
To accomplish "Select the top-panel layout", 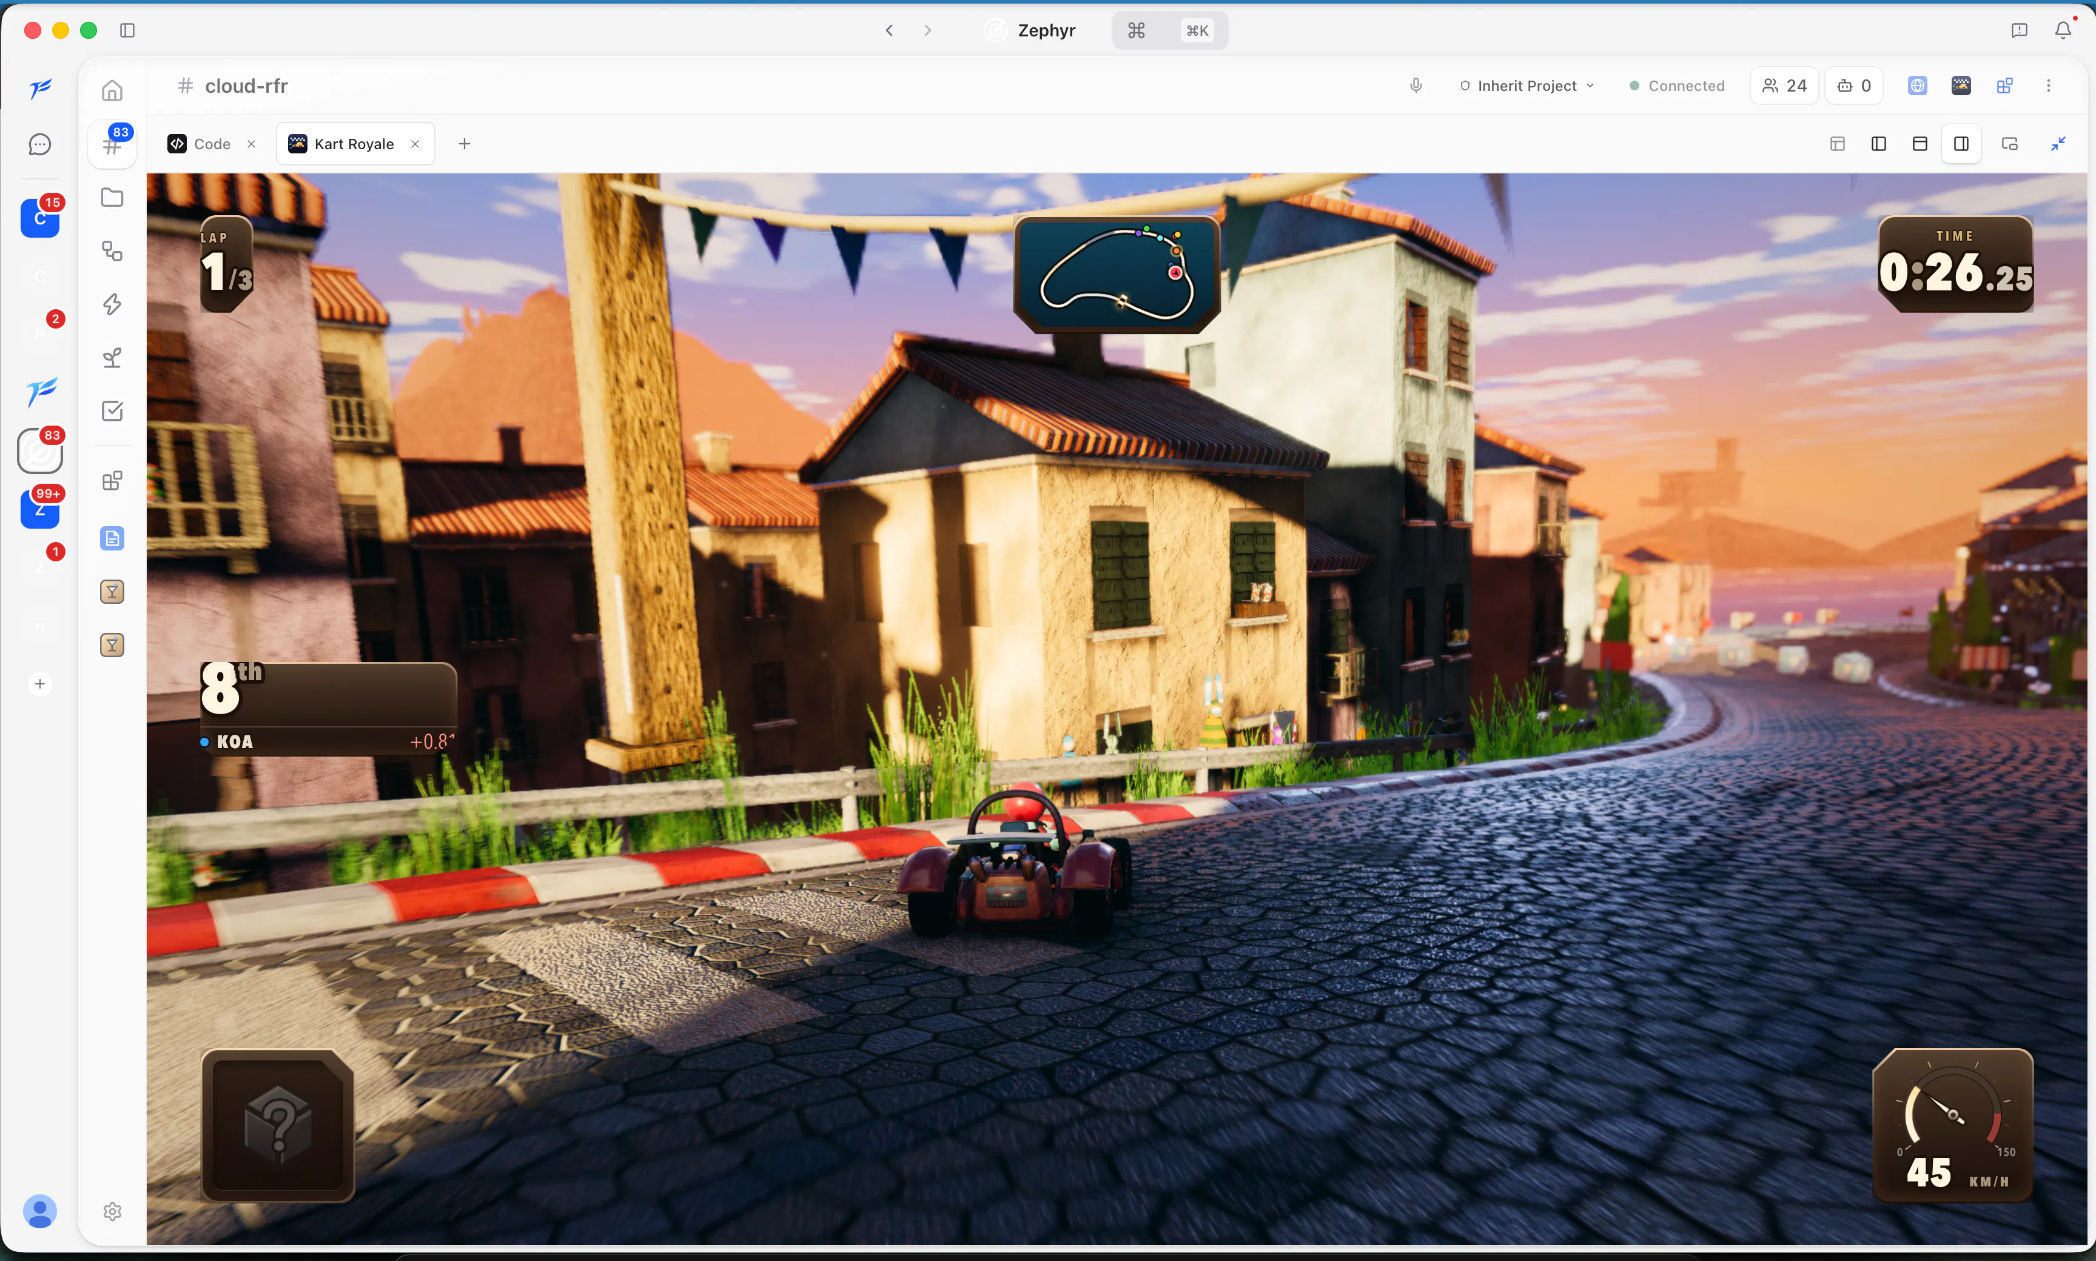I will tap(1920, 144).
